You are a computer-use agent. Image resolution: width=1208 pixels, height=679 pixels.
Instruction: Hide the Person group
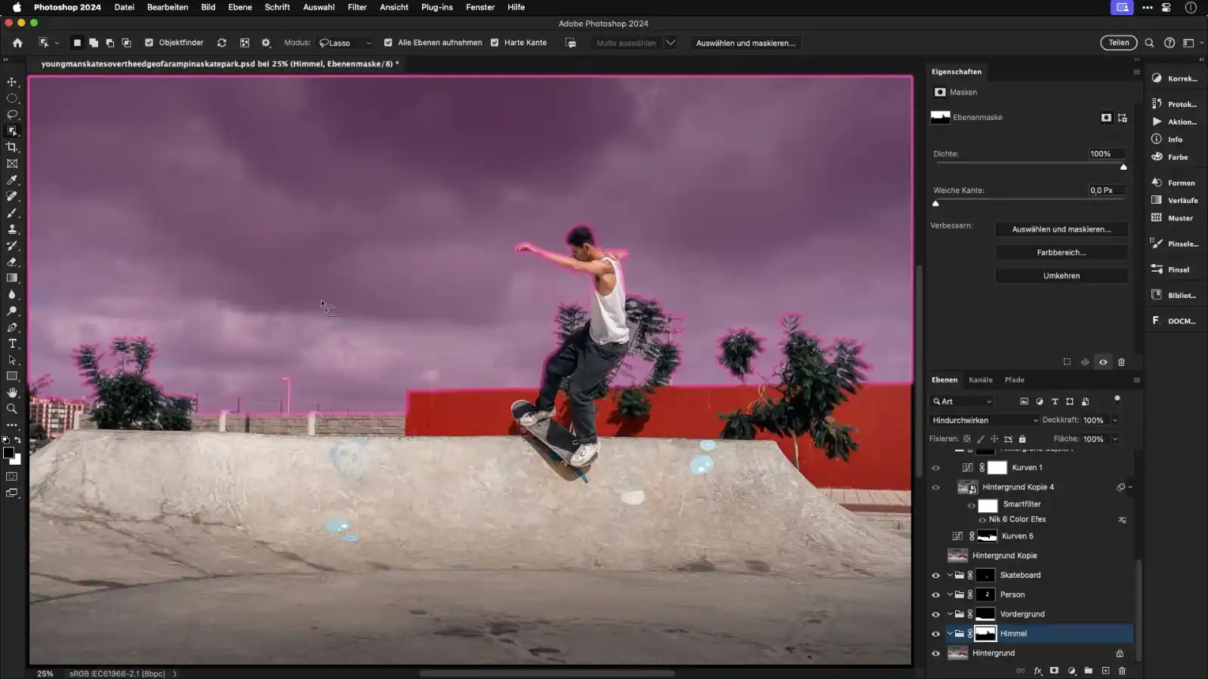pos(935,595)
